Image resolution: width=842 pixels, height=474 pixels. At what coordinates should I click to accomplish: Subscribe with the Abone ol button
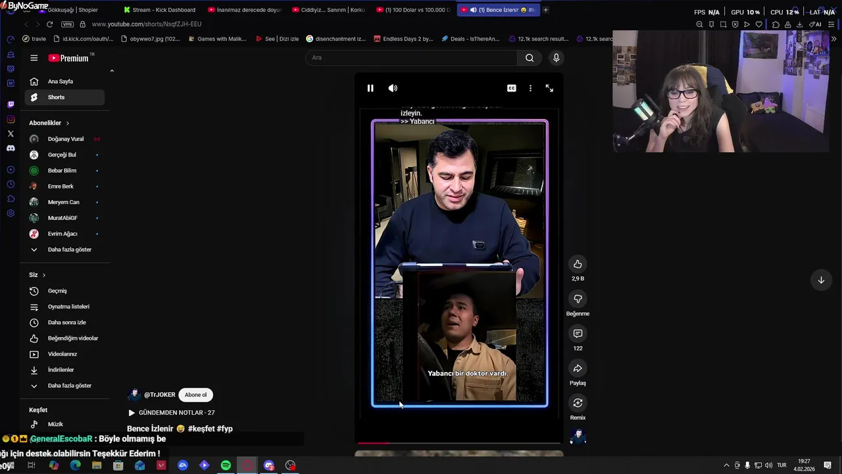tap(195, 395)
